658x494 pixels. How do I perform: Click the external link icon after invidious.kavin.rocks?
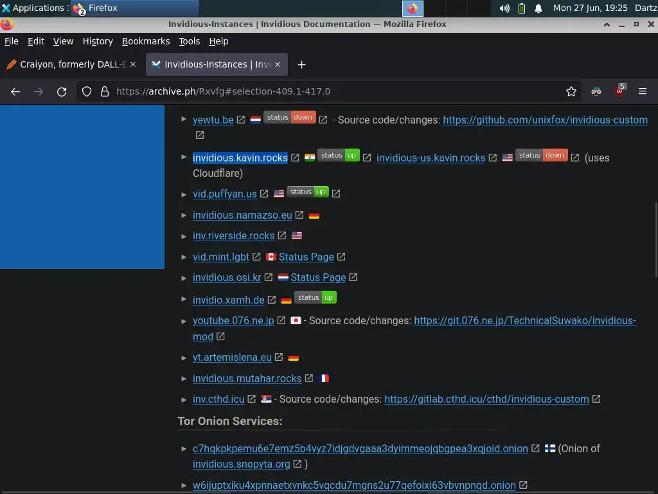[x=295, y=158]
